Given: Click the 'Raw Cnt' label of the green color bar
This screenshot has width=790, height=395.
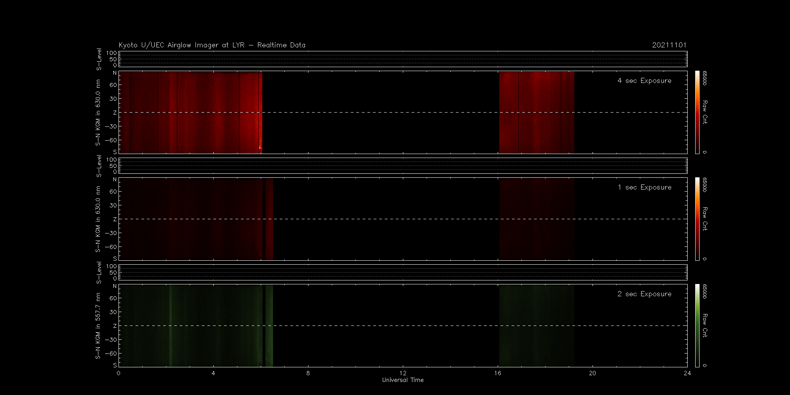Looking at the screenshot, I should (x=705, y=325).
